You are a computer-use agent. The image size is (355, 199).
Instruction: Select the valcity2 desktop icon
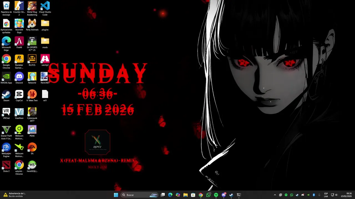point(45,60)
